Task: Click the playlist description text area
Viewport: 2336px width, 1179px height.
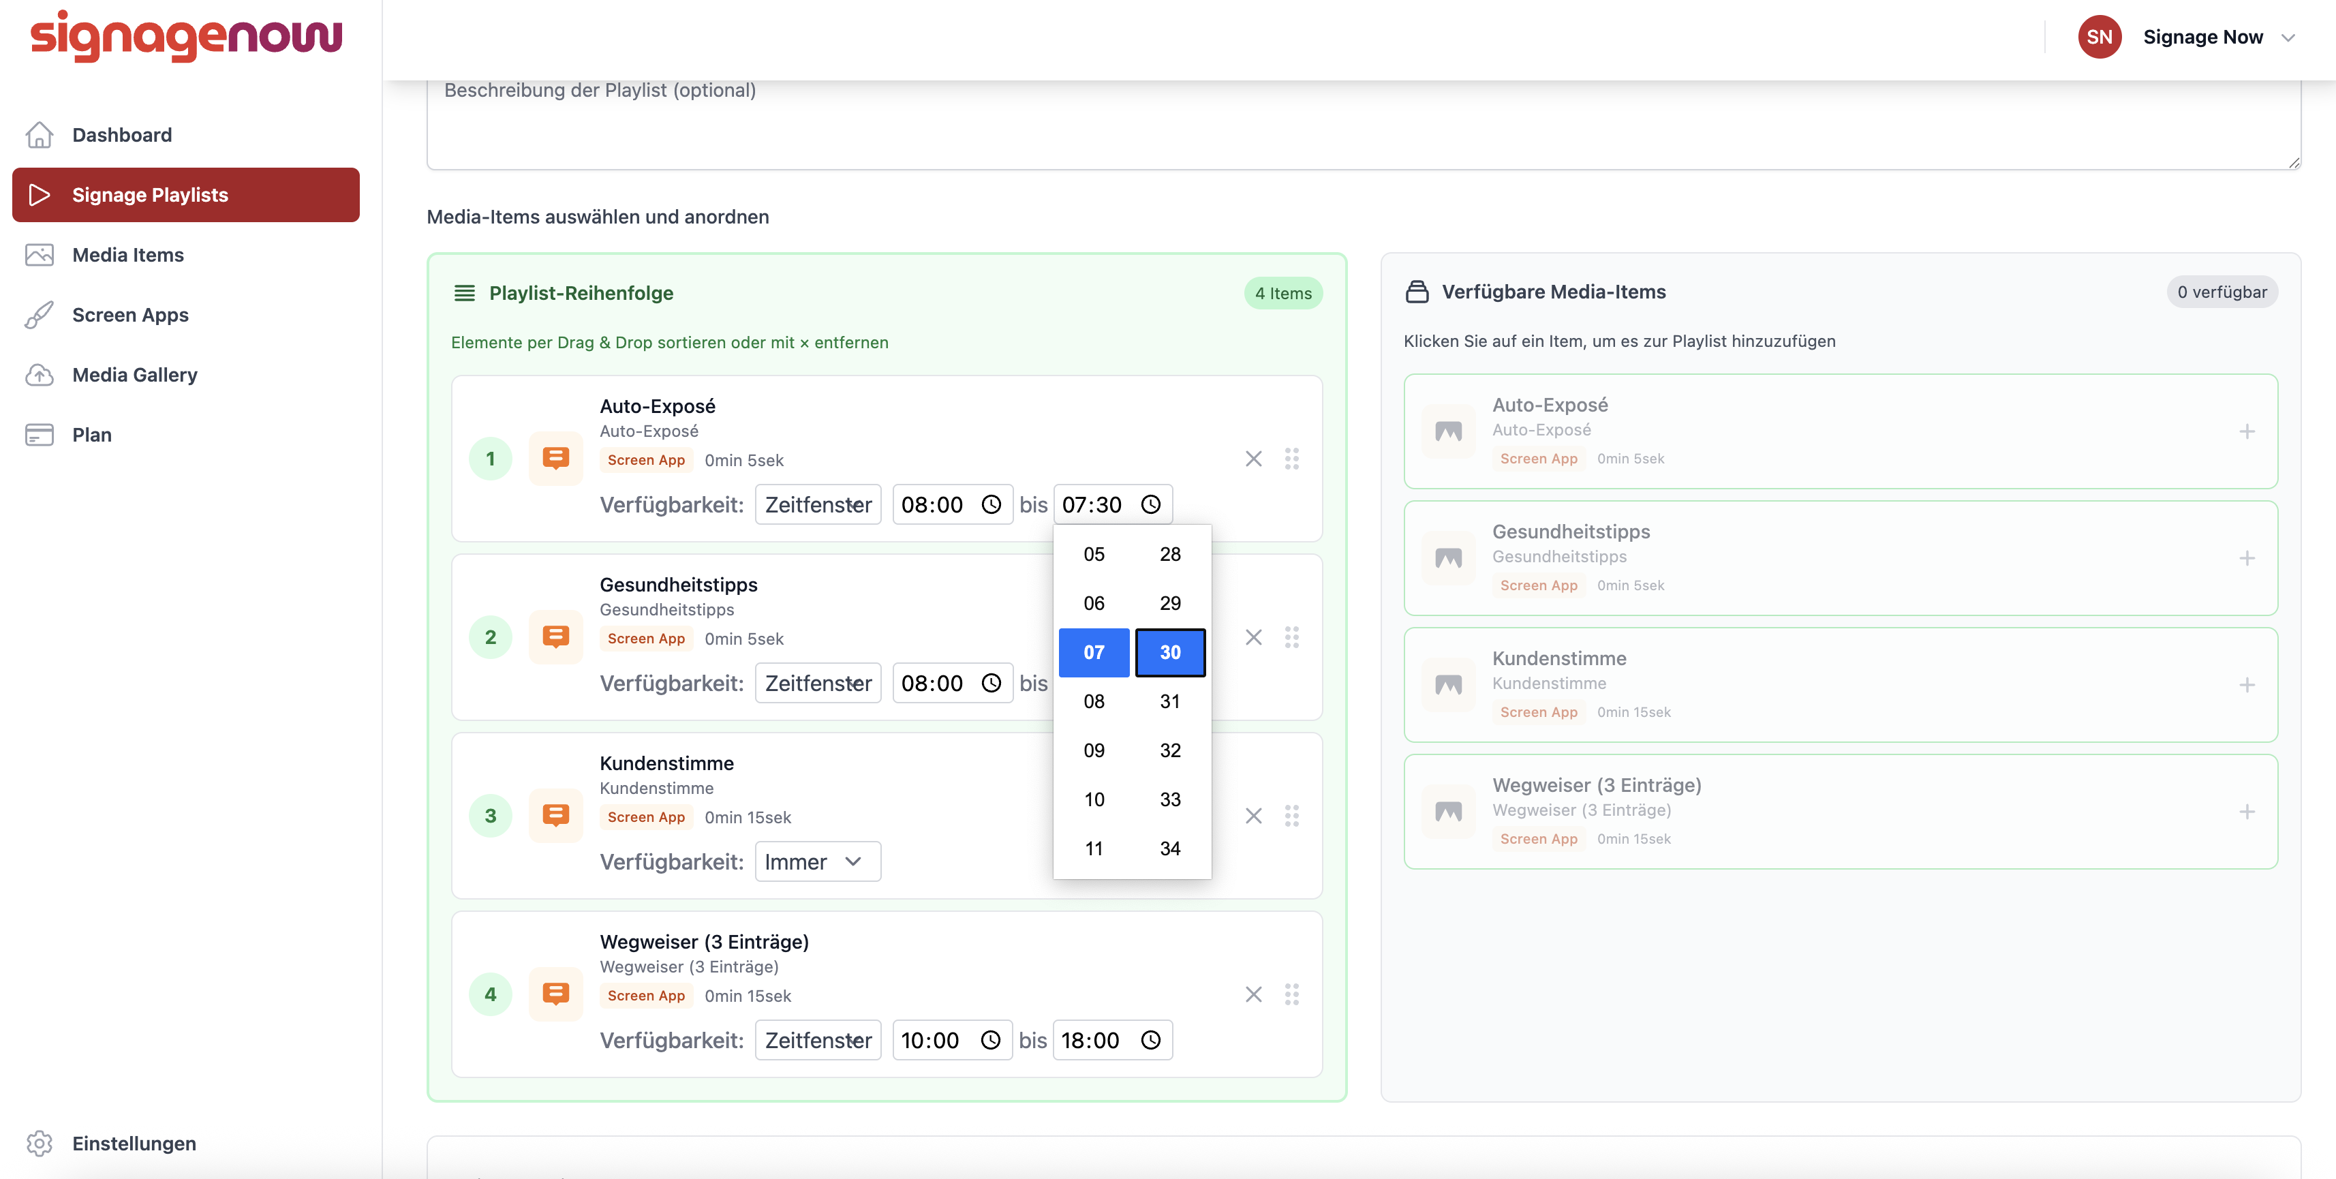Action: click(1363, 123)
